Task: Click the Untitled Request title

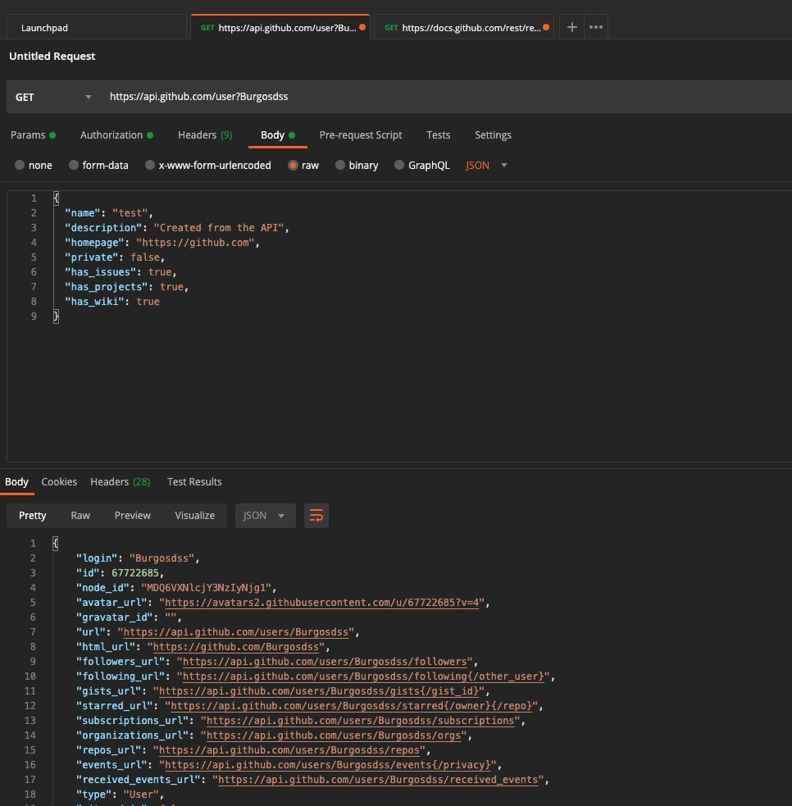Action: [52, 56]
